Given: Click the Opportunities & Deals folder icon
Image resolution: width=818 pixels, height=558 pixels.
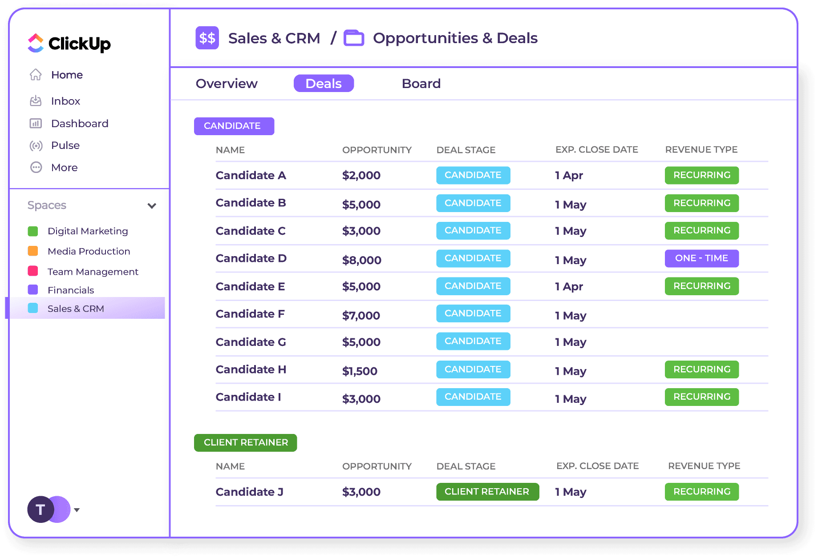Looking at the screenshot, I should [x=354, y=38].
